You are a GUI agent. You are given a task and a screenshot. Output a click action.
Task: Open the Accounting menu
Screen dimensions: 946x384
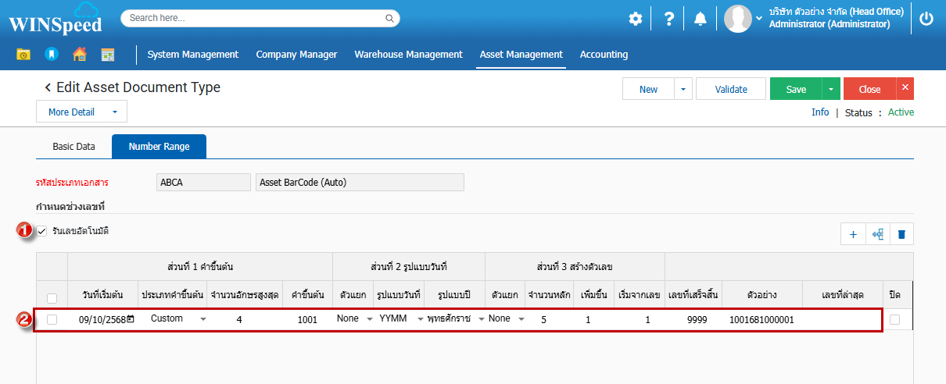coord(604,55)
